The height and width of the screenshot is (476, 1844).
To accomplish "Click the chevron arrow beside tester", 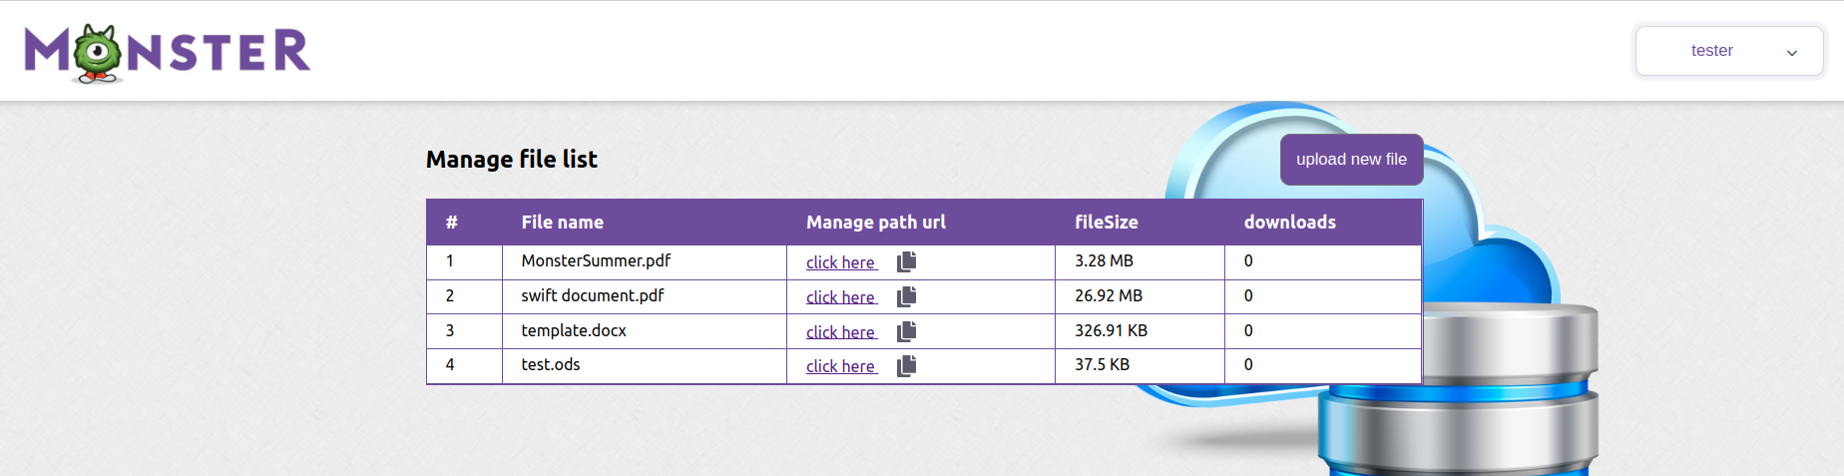I will point(1791,53).
